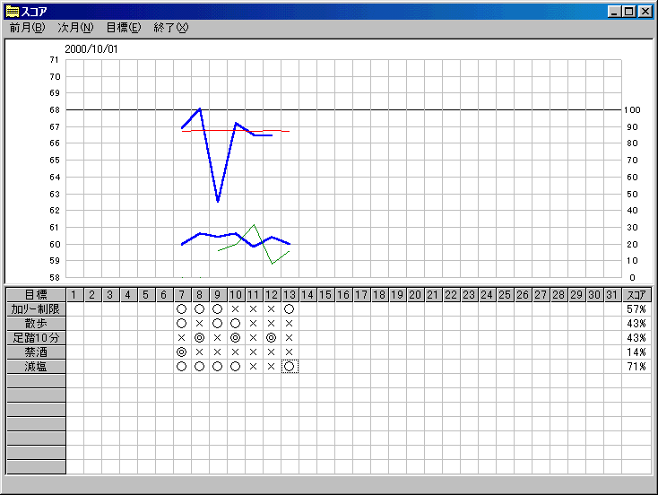Toggle 足踏10分 double circle on day 12
The height and width of the screenshot is (495, 658).
271,338
